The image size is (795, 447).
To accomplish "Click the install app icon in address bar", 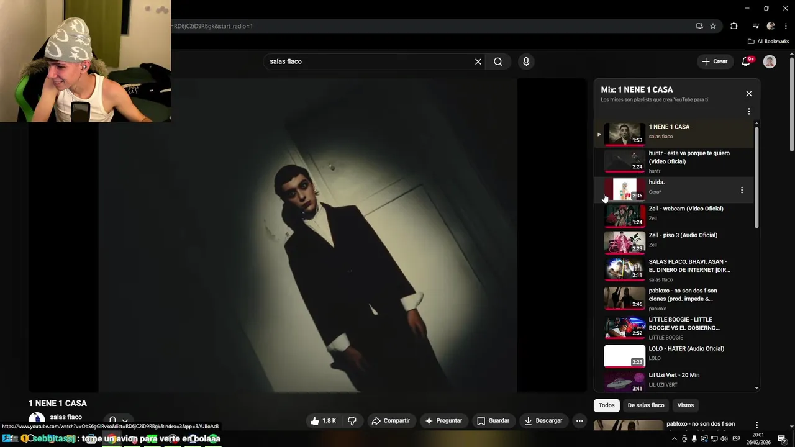I will pyautogui.click(x=699, y=26).
